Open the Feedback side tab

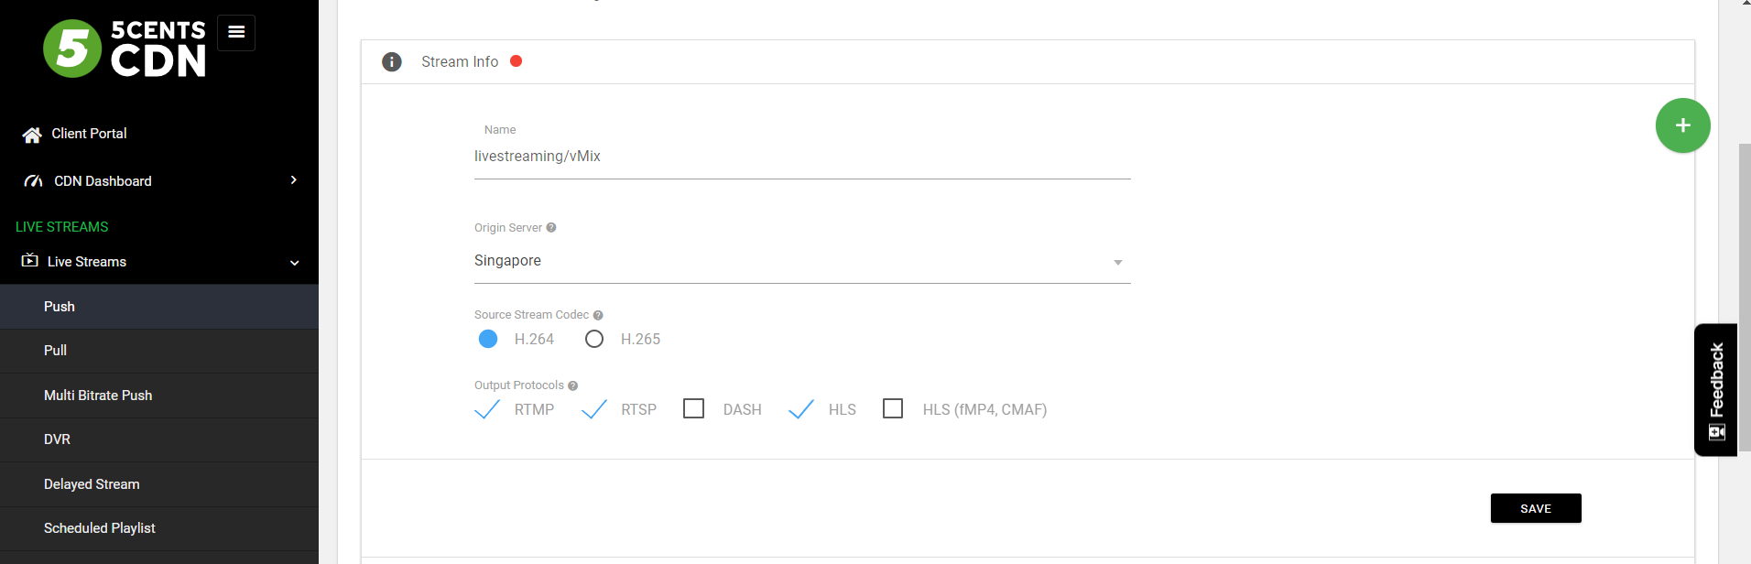pos(1716,390)
